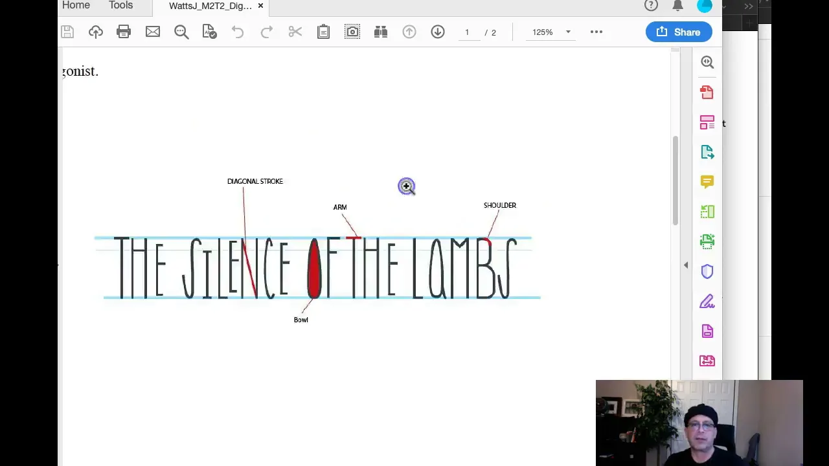Screen dimensions: 829x466
Task: Open the zoom level dropdown arrow
Action: coord(568,32)
